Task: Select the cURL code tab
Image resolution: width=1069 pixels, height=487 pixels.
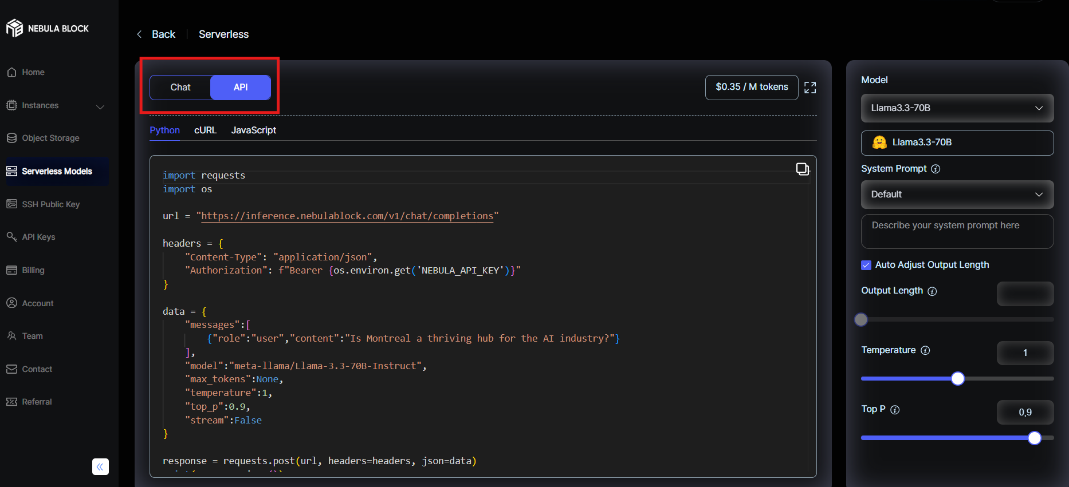Action: click(x=205, y=130)
